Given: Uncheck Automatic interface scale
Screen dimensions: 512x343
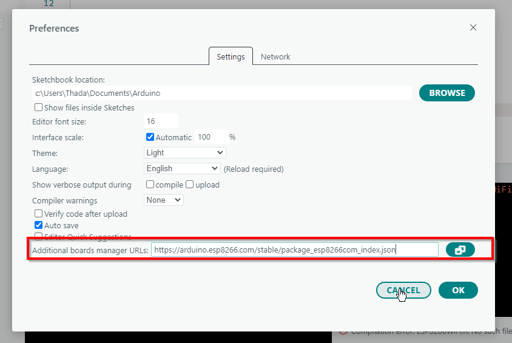Looking at the screenshot, I should [x=150, y=137].
